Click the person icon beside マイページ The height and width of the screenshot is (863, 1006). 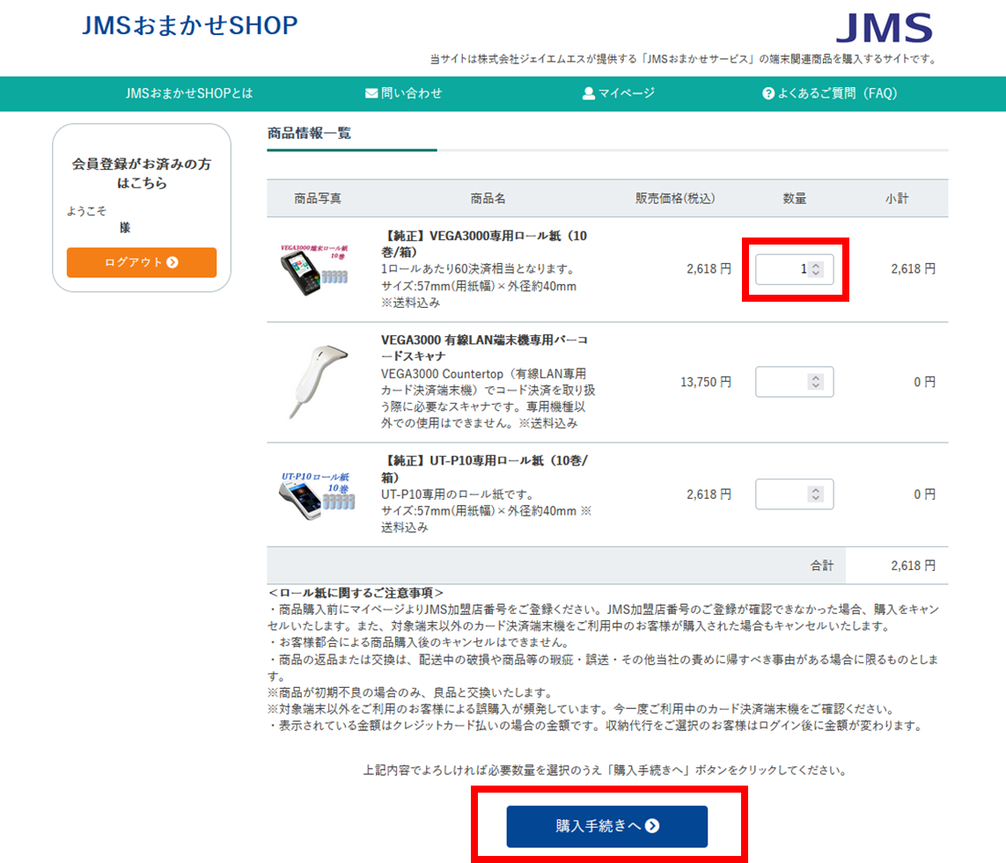588,93
